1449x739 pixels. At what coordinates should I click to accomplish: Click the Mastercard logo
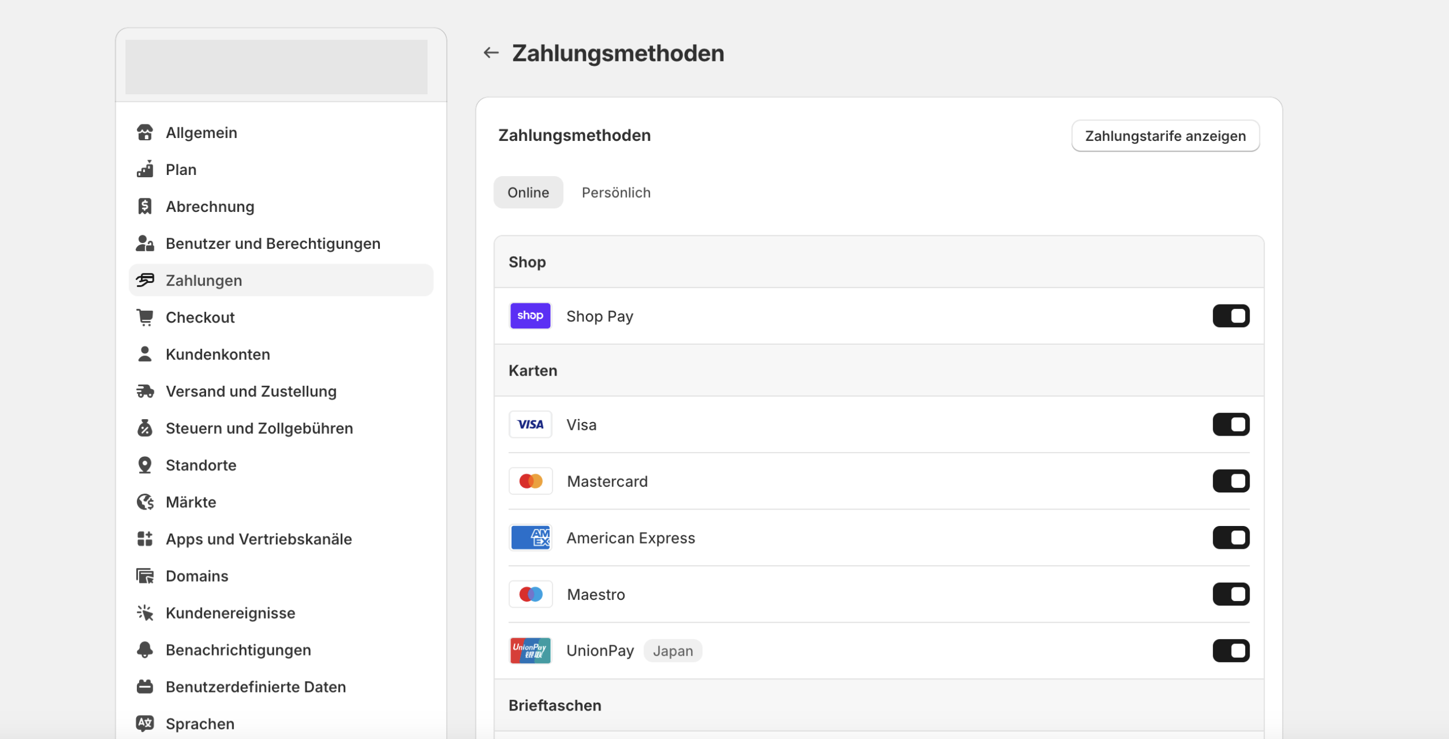click(530, 481)
